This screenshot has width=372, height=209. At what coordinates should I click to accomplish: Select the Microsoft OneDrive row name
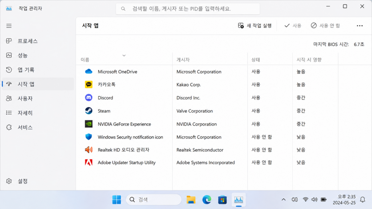click(x=117, y=71)
